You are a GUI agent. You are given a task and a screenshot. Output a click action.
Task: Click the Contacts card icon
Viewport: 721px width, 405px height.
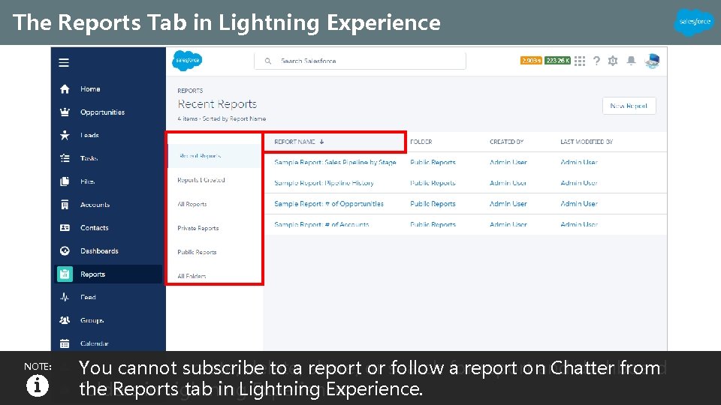coord(65,228)
